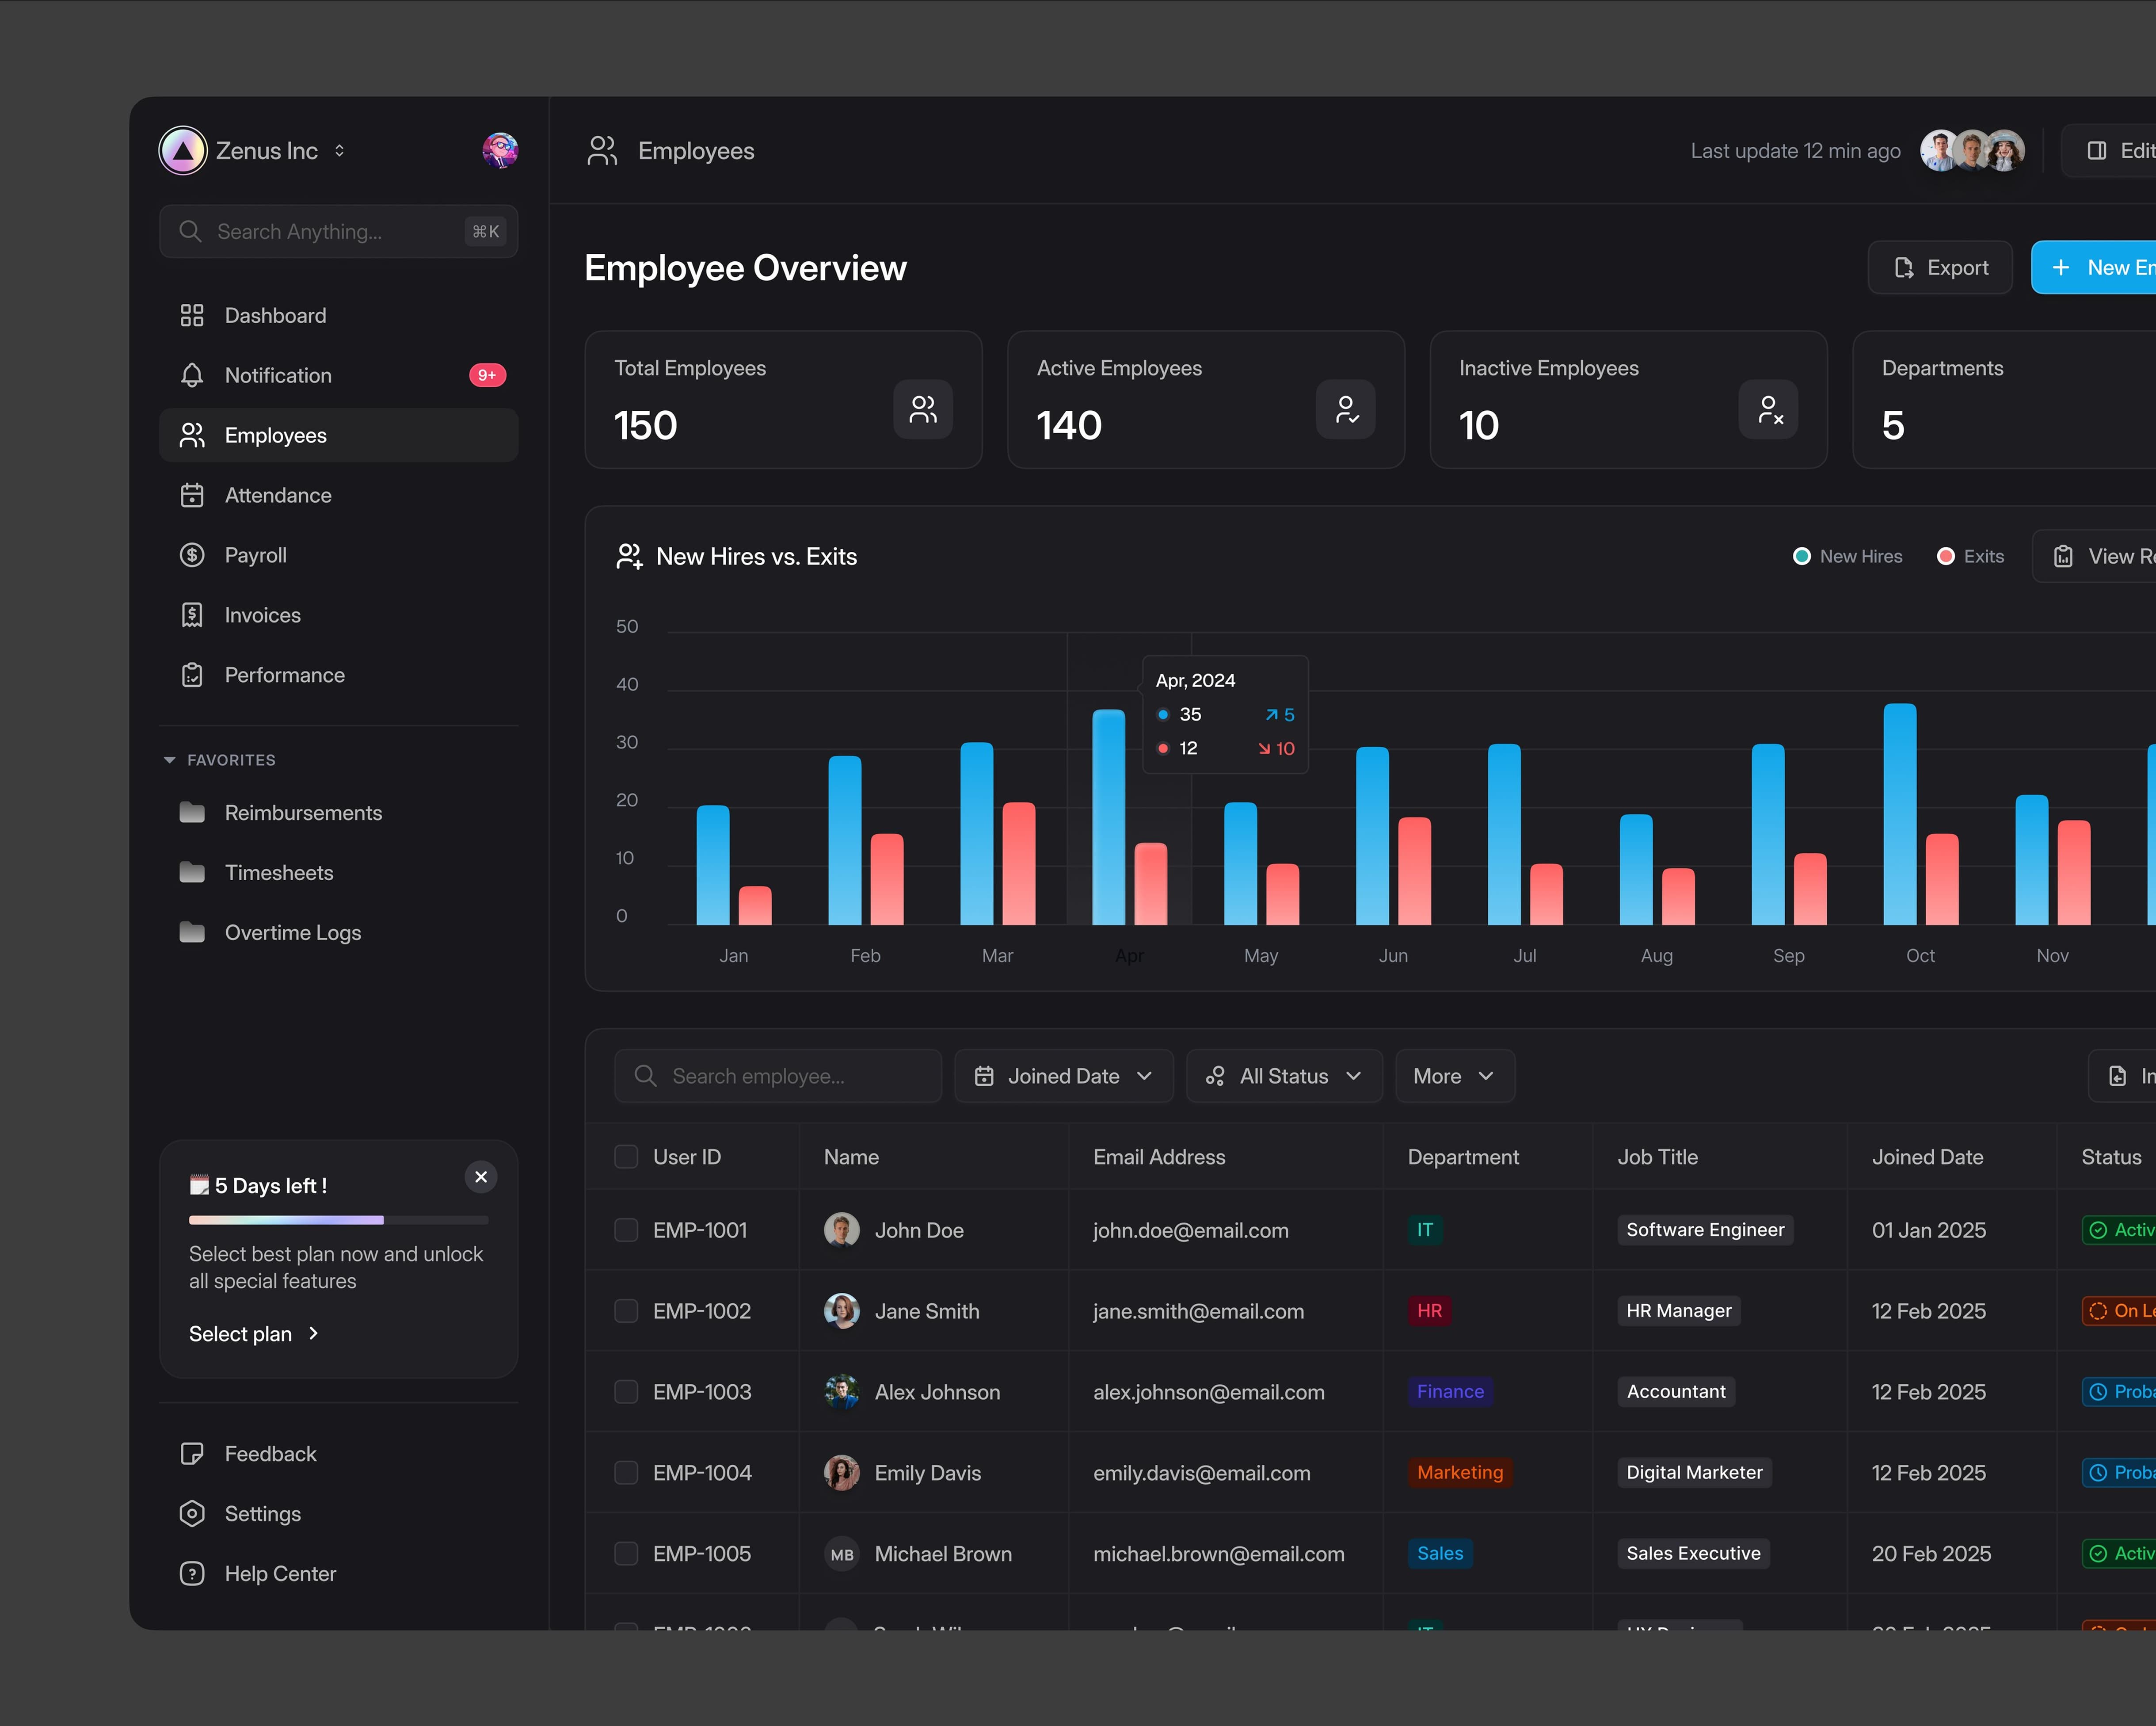Check the EMP-1005 row checkbox

(x=626, y=1554)
